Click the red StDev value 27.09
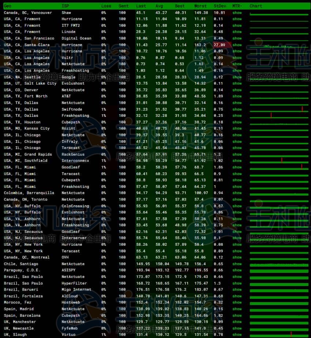Screen dimensions: 311x338 tap(219, 45)
